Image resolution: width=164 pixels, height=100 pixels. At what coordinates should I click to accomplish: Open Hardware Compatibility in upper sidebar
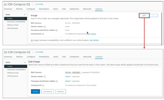pyautogui.click(x=16, y=22)
